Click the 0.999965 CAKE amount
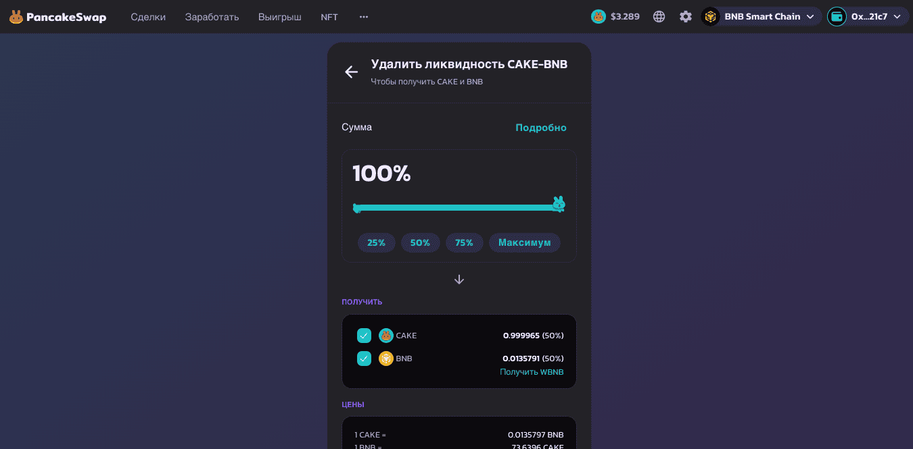This screenshot has width=913, height=449. point(521,336)
